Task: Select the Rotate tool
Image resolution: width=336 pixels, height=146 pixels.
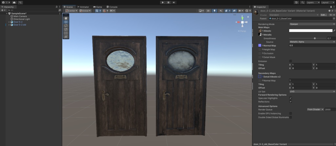Action: point(66,26)
